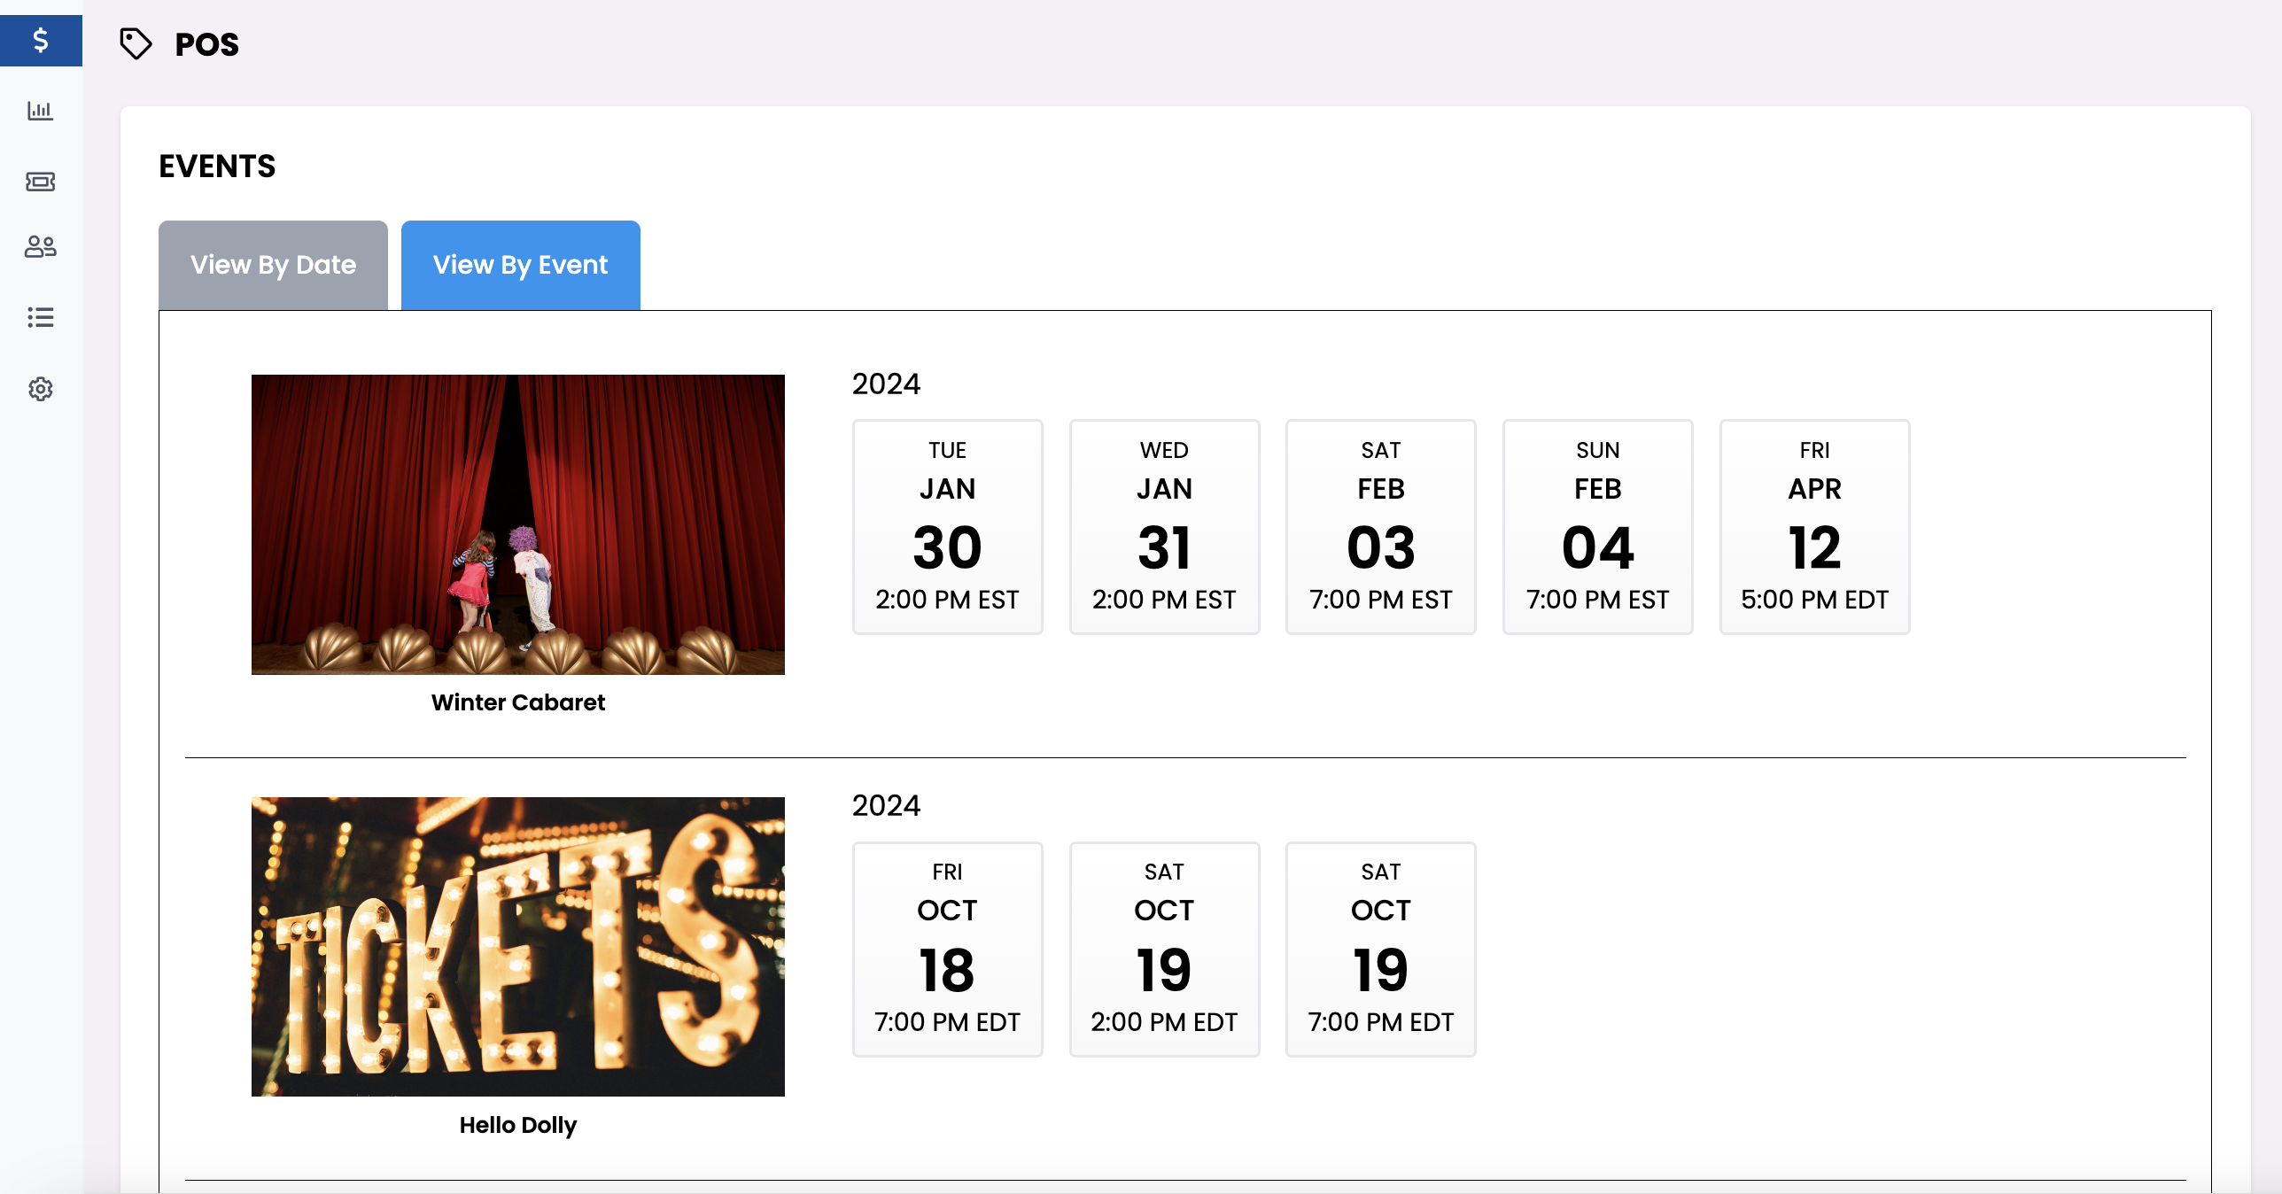Open the settings gear icon
The height and width of the screenshot is (1194, 2282).
click(41, 389)
